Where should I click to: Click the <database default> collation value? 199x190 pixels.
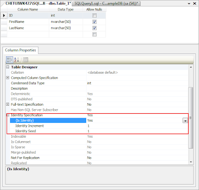tap(102, 72)
